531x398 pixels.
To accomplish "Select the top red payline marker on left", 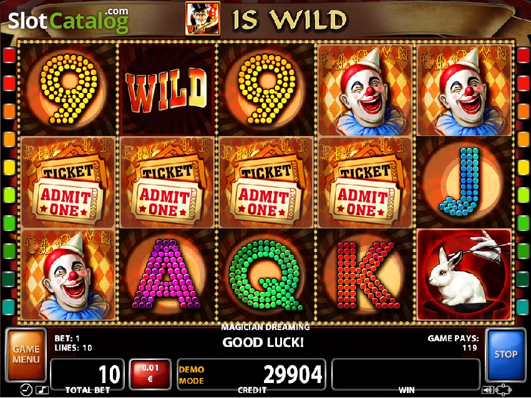I will (x=9, y=55).
